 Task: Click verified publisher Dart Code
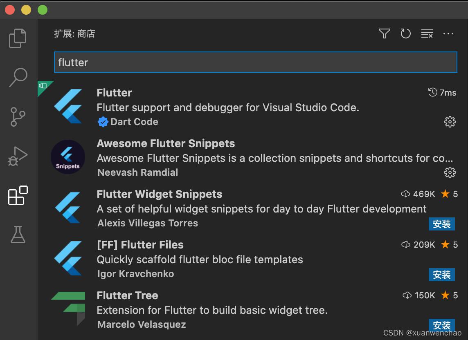click(134, 122)
